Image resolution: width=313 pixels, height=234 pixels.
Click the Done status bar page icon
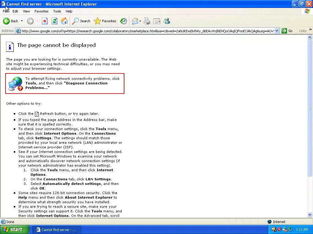click(x=3, y=222)
